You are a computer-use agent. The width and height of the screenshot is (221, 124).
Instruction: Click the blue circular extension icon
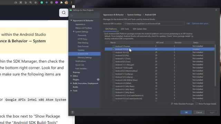pyautogui.click(x=47, y=2)
